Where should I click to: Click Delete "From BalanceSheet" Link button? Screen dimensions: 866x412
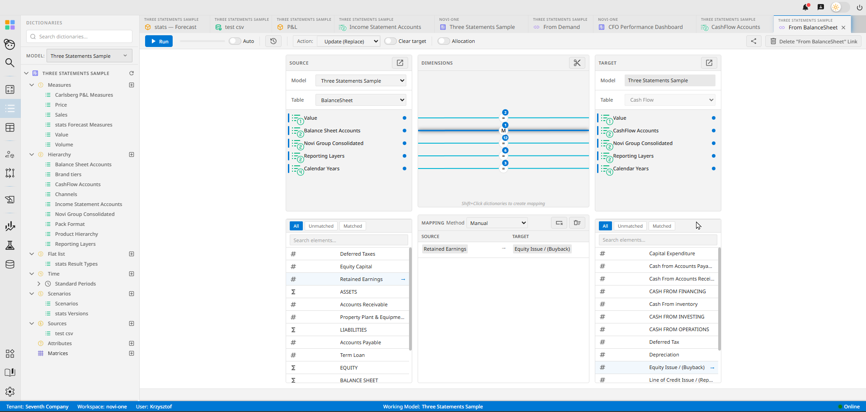click(x=813, y=41)
